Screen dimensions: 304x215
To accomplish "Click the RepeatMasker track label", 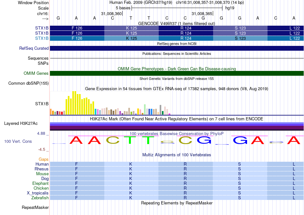I will coord(35,208).
